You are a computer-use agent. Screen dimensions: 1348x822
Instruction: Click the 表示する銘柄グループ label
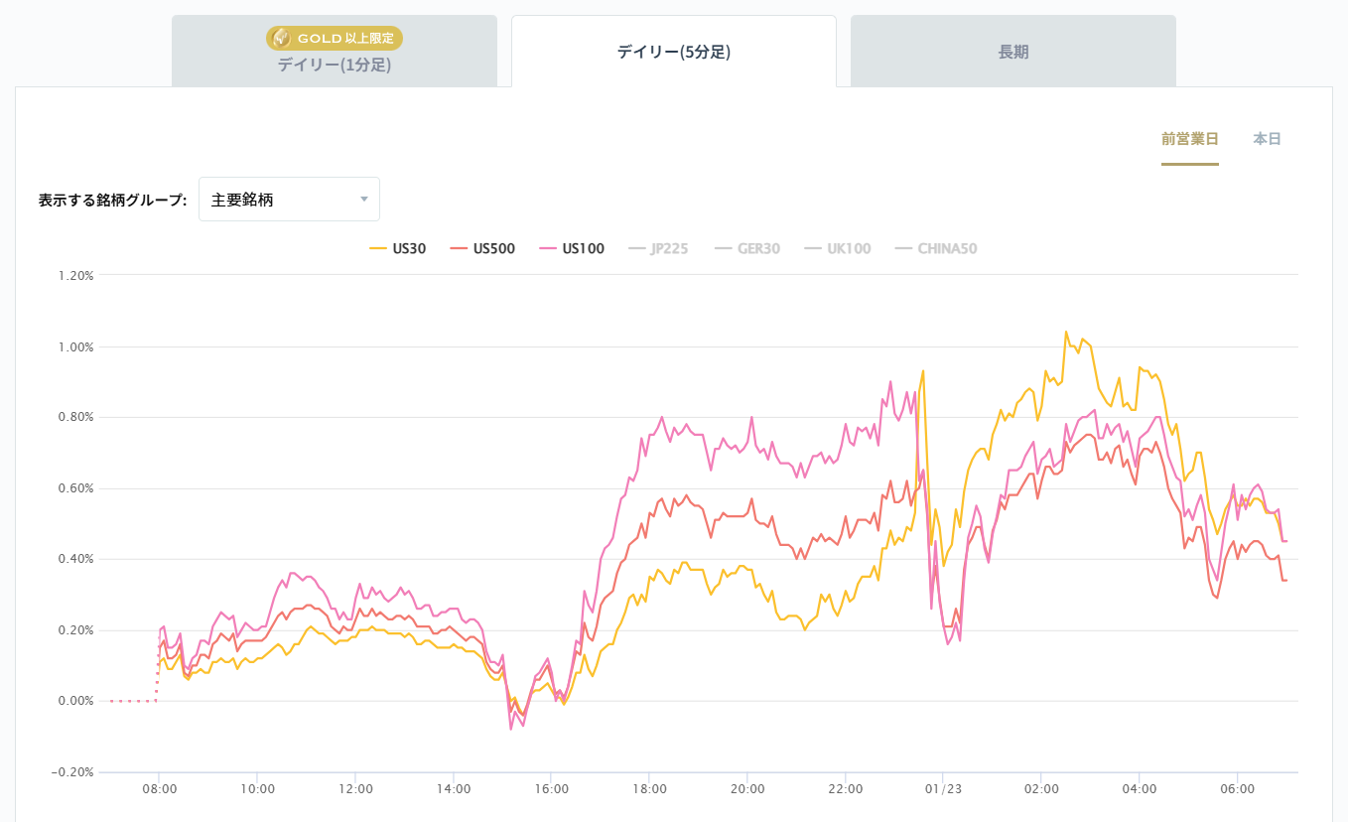point(113,200)
